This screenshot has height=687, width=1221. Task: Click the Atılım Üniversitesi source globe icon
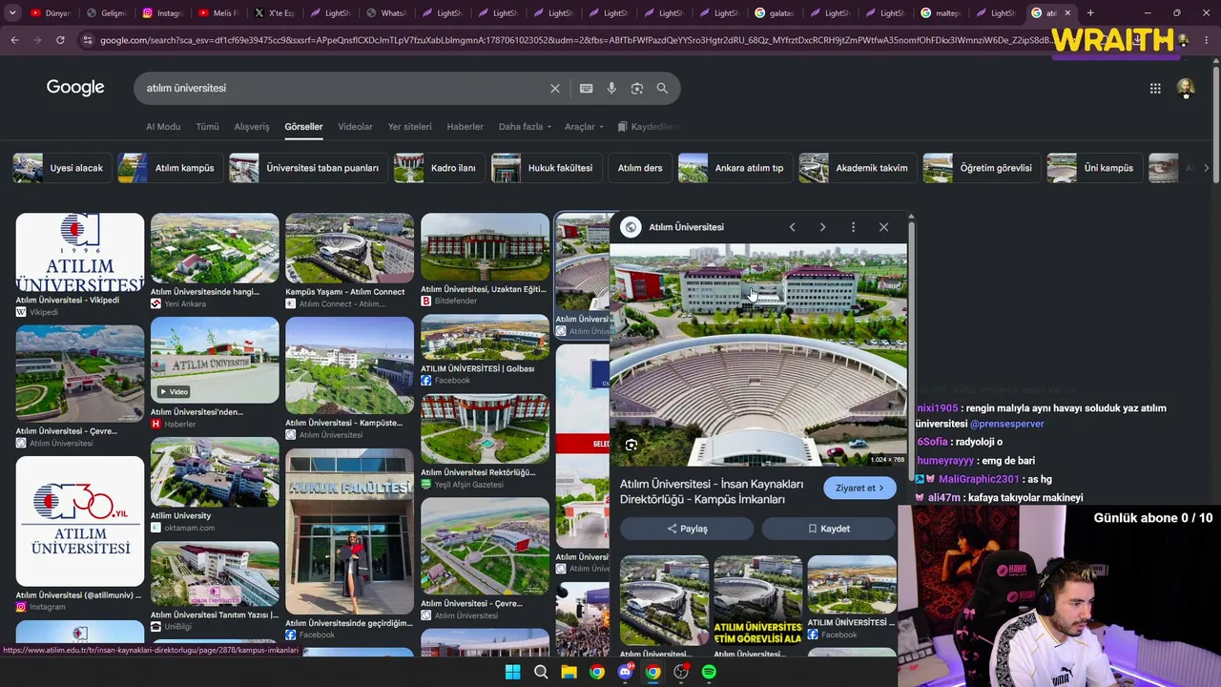point(631,227)
